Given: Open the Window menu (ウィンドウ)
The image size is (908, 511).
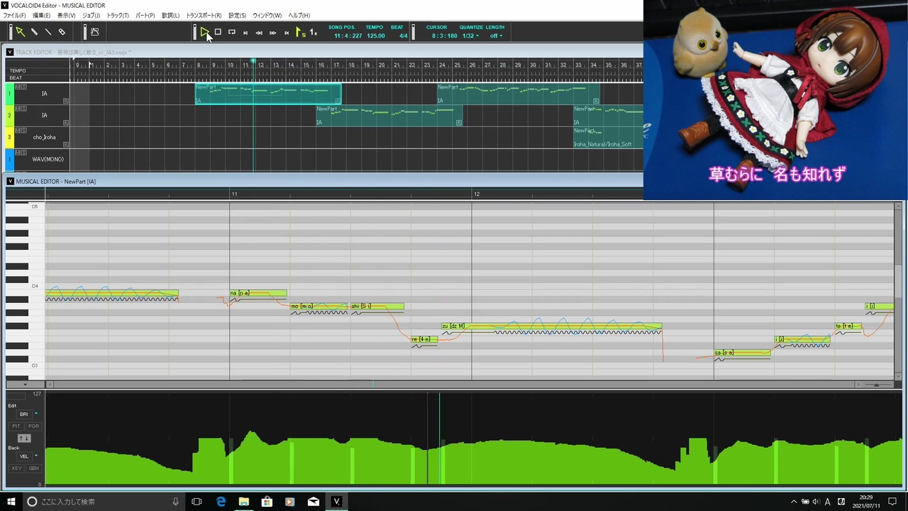Looking at the screenshot, I should tap(267, 16).
